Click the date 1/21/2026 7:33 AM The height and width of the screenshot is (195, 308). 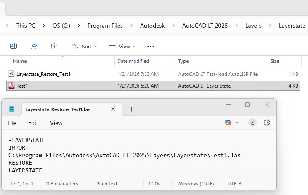tap(138, 74)
